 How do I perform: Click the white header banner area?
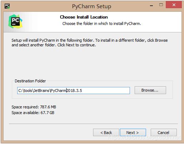(x=92, y=22)
